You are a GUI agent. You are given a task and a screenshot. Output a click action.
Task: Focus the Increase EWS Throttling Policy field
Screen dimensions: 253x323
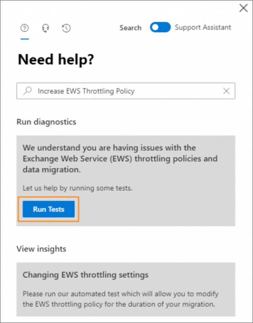tap(126, 91)
